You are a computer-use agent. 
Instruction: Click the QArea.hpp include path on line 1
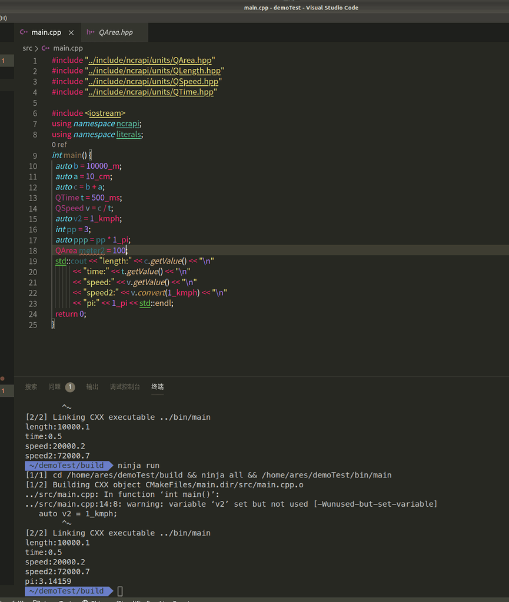click(150, 61)
